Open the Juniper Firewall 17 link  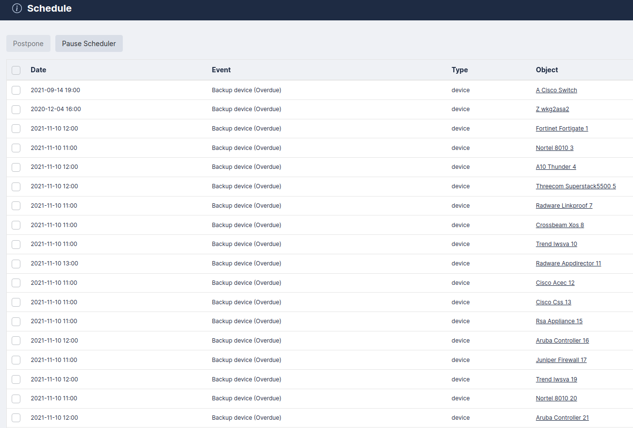click(x=561, y=360)
